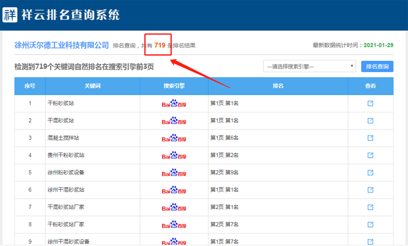Click ranking 第2页 第7名
This screenshot has height=246, width=408.
point(224,224)
